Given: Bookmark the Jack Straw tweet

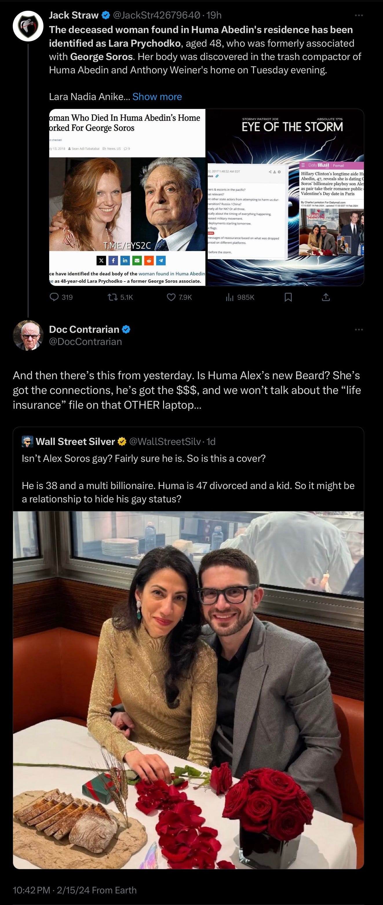Looking at the screenshot, I should coord(288,297).
